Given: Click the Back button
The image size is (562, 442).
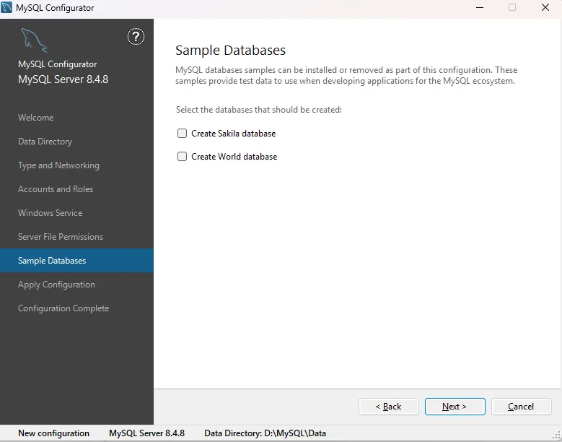Looking at the screenshot, I should 389,407.
